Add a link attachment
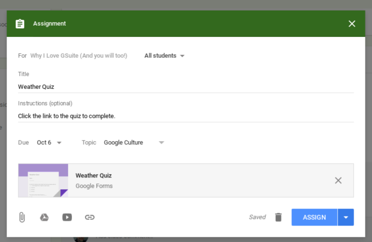This screenshot has height=242, width=372. 90,217
